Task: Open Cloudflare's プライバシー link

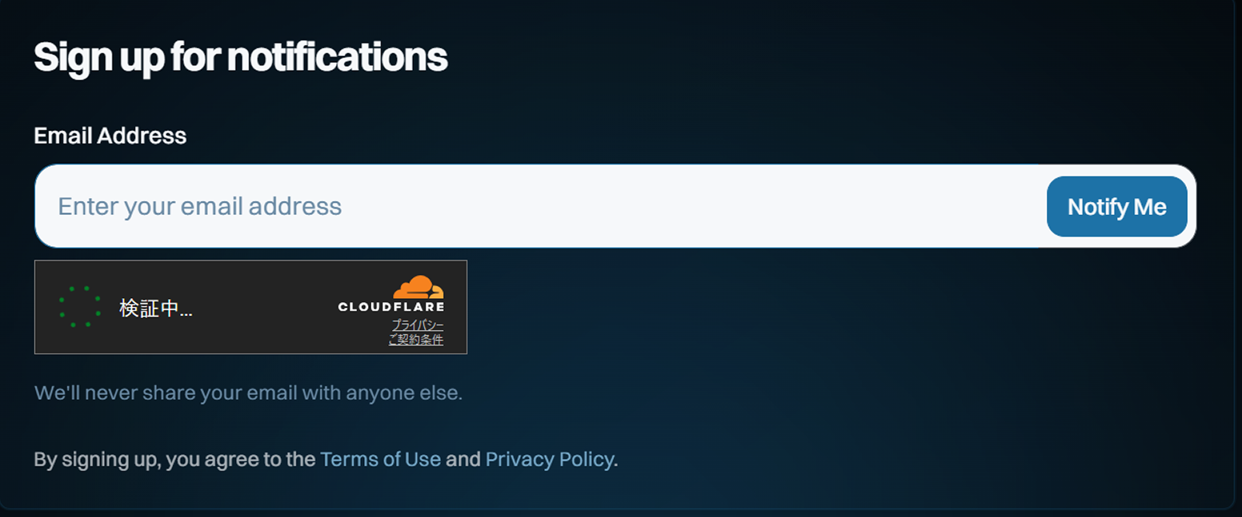Action: click(418, 324)
